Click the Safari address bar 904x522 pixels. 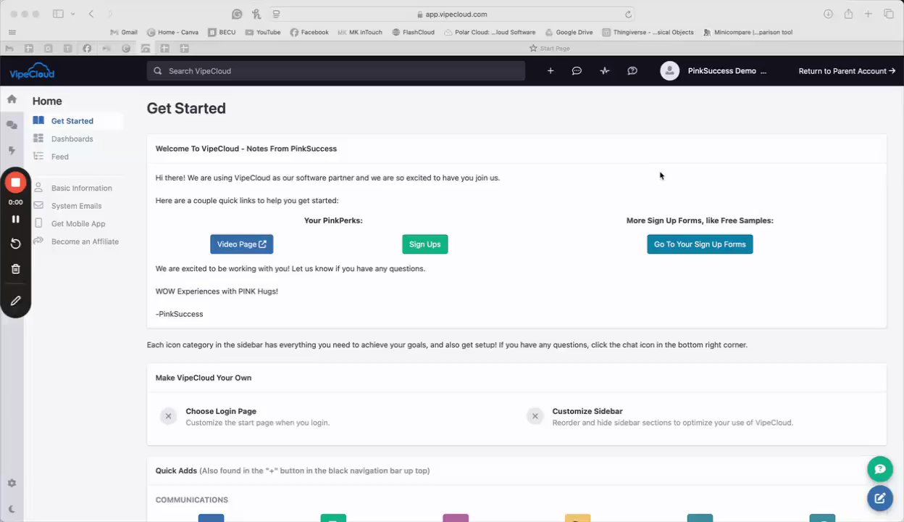[x=452, y=14]
